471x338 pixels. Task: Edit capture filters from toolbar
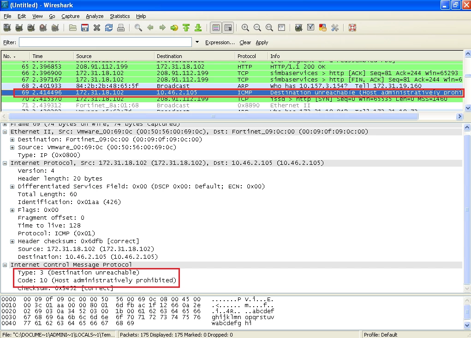point(298,28)
